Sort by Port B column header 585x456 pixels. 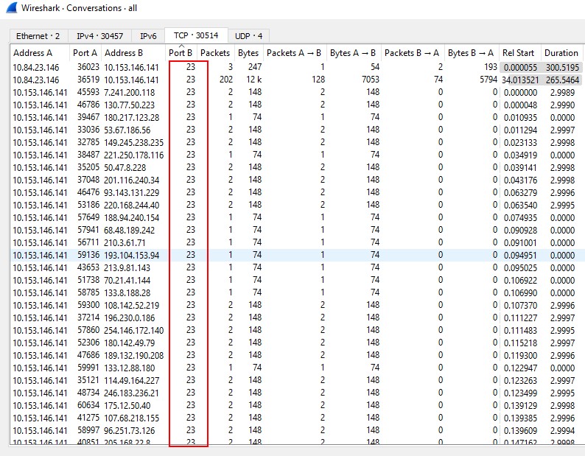181,53
